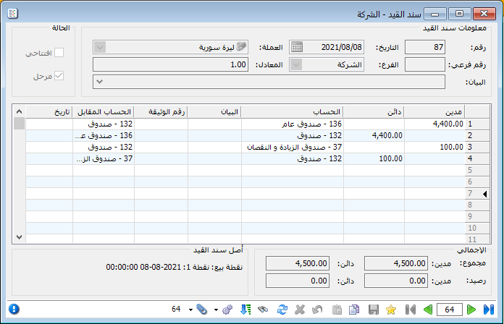Jump to the first record icon
The width and height of the screenshot is (504, 324).
coord(411,310)
